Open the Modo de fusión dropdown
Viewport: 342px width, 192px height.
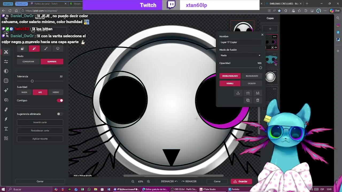point(240,55)
